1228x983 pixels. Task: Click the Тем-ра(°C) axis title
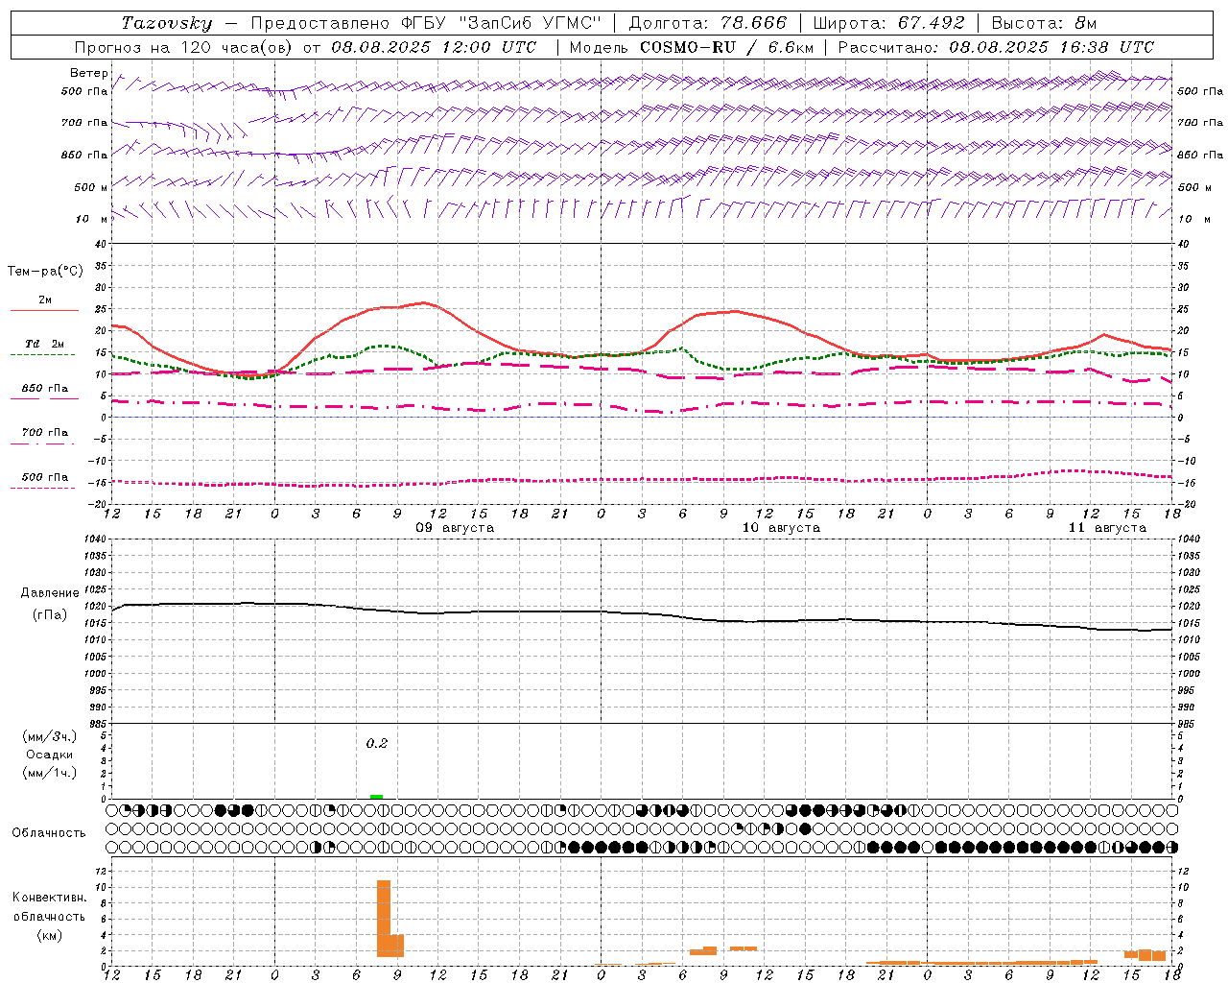[x=45, y=272]
